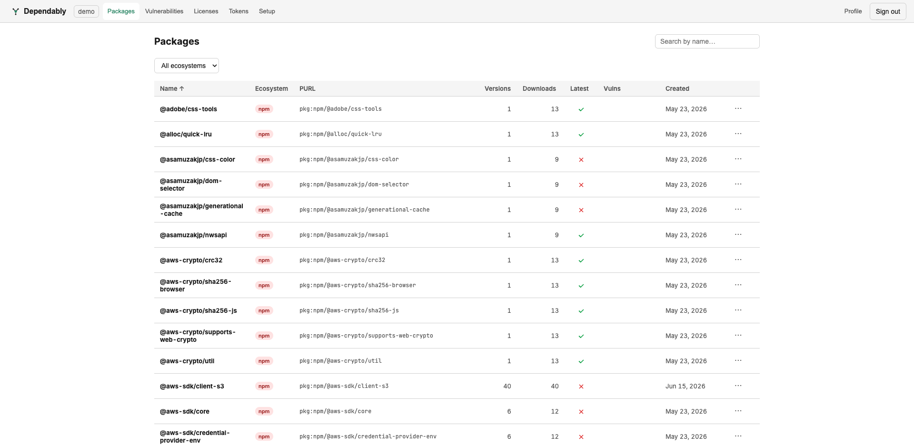Open more actions for @aws-sdk/client-s3 row

click(738, 386)
